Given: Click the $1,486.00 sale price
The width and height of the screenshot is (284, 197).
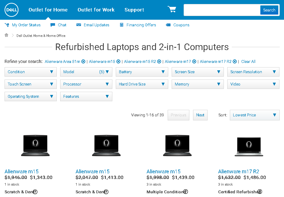Looking at the screenshot, I should tap(255, 177).
